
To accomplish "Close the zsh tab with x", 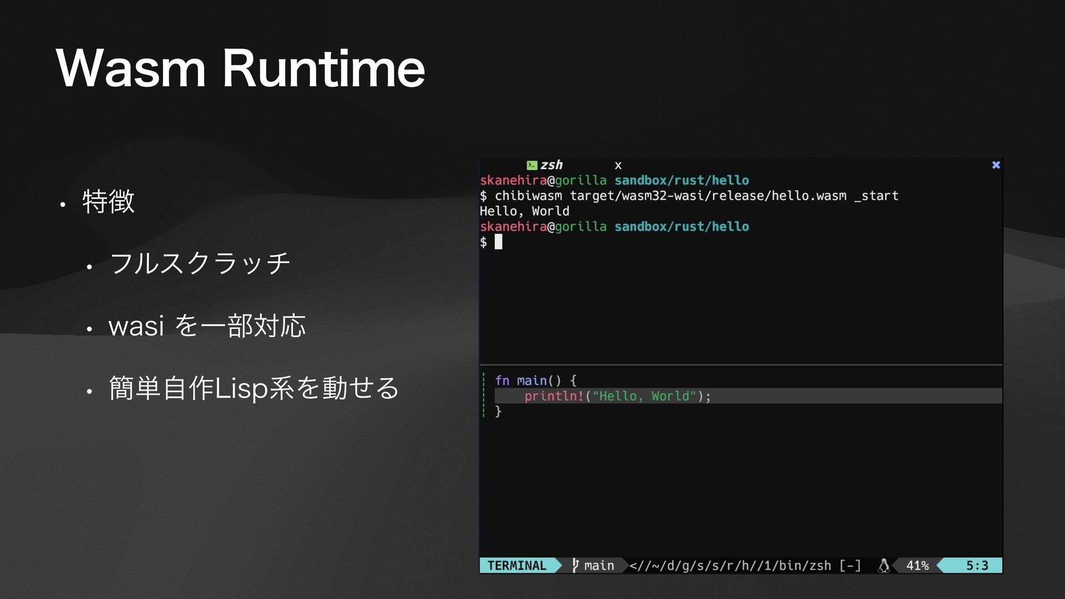I will [x=618, y=166].
